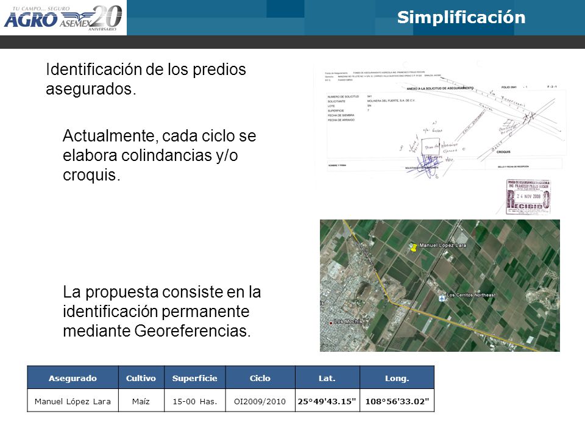Image resolution: width=585 pixels, height=439 pixels.
Task: Click the airport icon near Los Cerritos
Action: tap(442, 298)
